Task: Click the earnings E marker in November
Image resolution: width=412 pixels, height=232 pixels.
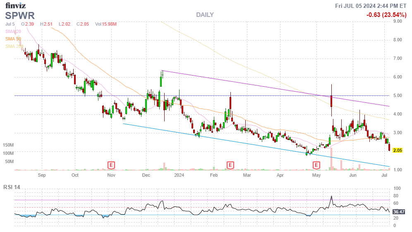Action: click(x=111, y=165)
